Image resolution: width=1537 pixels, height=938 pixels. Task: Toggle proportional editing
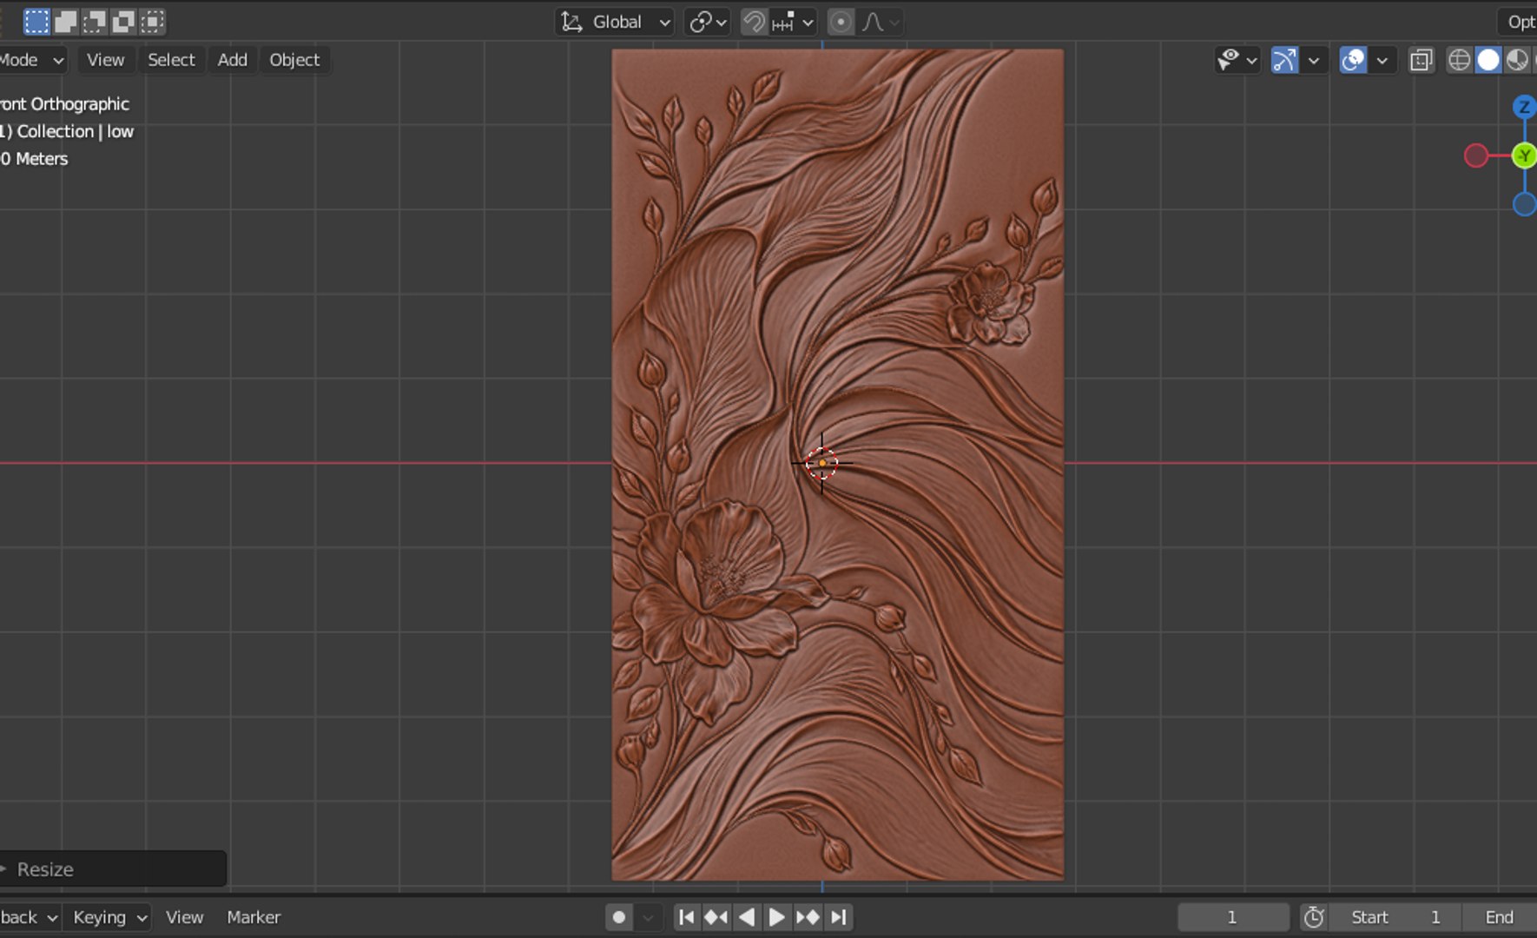point(841,22)
